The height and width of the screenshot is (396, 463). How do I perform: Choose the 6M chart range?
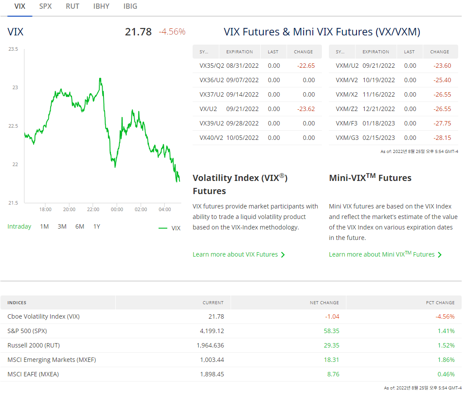click(x=80, y=226)
